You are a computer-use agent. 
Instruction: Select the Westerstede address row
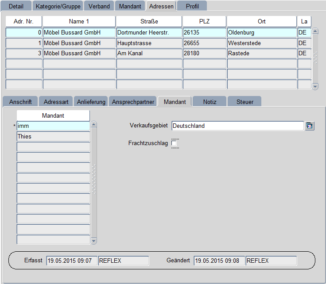(261, 43)
